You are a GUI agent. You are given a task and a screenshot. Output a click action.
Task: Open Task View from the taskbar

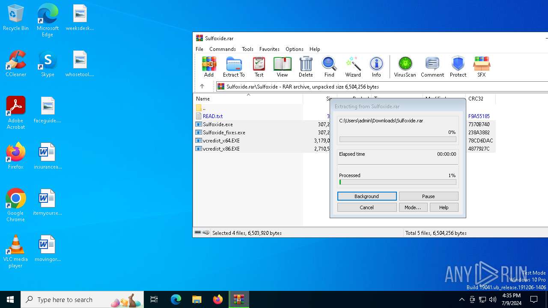pos(154,299)
